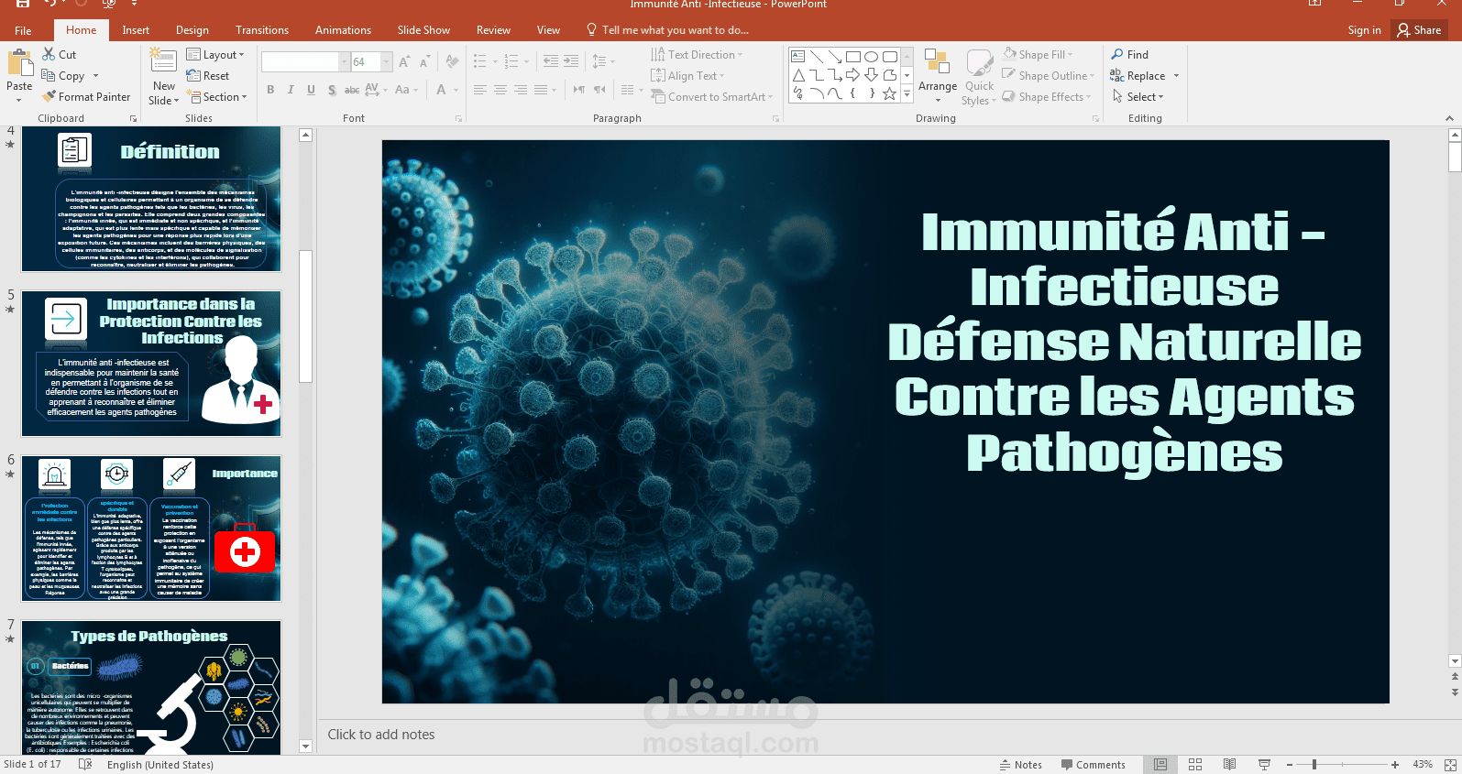Viewport: 1462px width, 774px height.
Task: Go to the Slide Show tab
Action: 423,30
